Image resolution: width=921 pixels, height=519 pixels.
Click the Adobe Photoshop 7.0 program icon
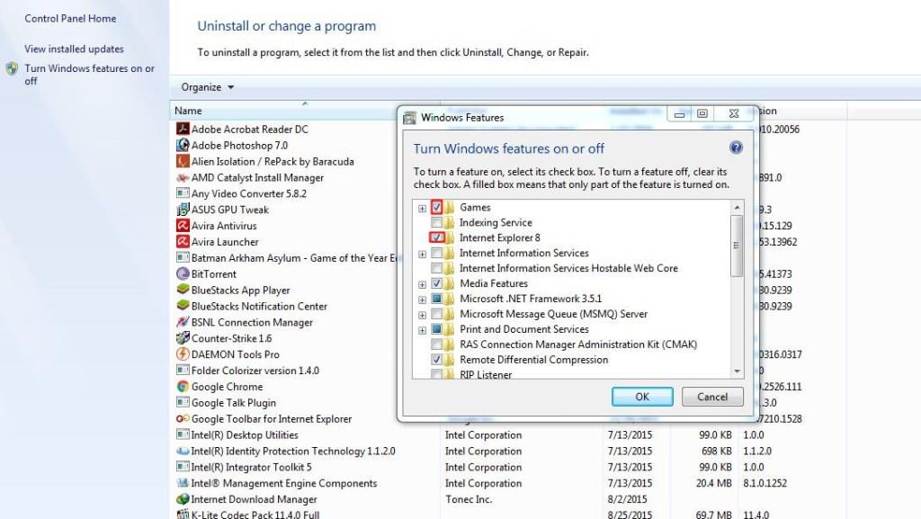pos(183,145)
